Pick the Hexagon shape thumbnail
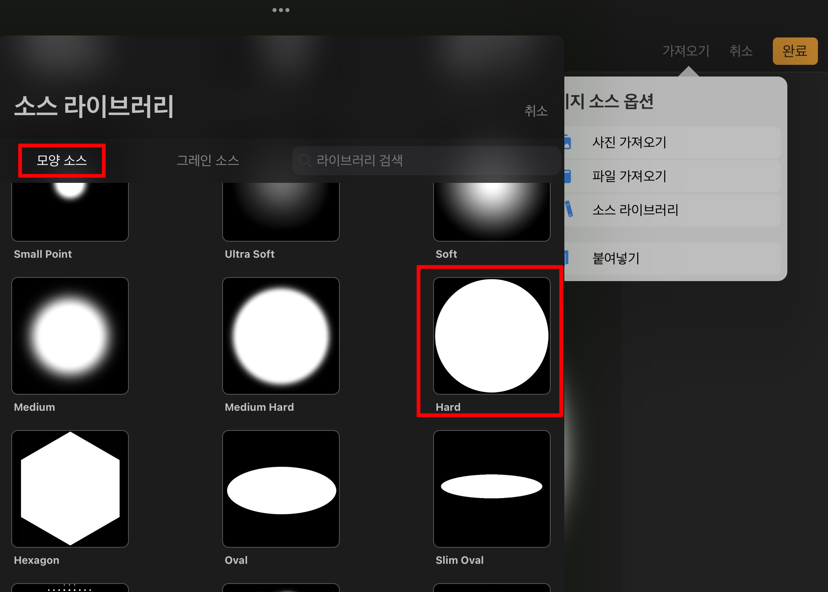The width and height of the screenshot is (828, 592). pos(70,489)
